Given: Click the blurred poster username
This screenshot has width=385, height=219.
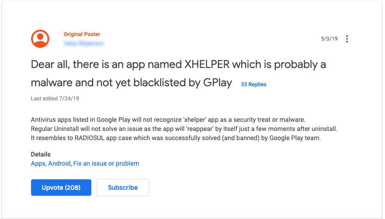Looking at the screenshot, I should 84,43.
